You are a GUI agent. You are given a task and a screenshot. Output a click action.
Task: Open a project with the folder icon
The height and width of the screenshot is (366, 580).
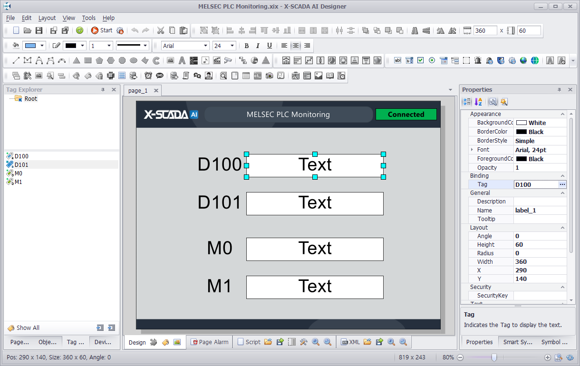[28, 30]
